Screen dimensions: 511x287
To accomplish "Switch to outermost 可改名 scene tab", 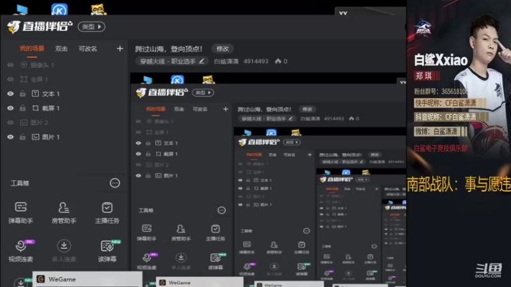I will pos(88,49).
